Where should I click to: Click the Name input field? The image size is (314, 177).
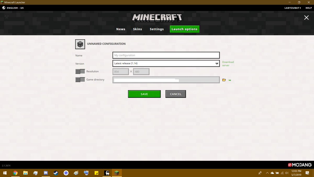click(x=166, y=55)
